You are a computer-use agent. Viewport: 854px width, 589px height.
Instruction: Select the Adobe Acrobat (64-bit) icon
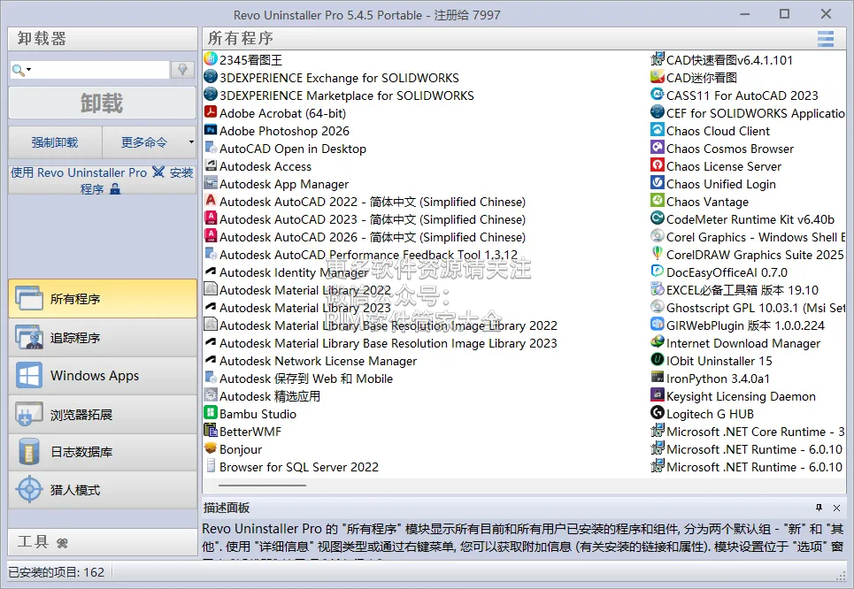pos(211,112)
